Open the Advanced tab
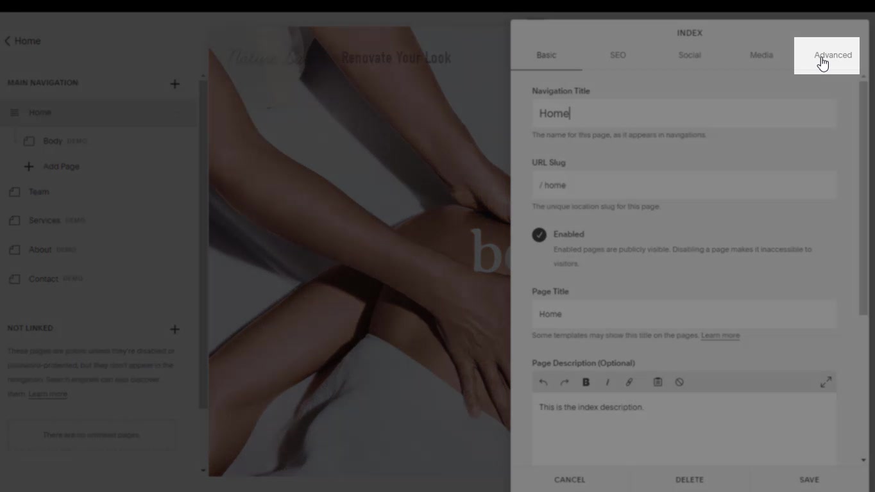Screen dimensions: 875x492 tap(833, 55)
